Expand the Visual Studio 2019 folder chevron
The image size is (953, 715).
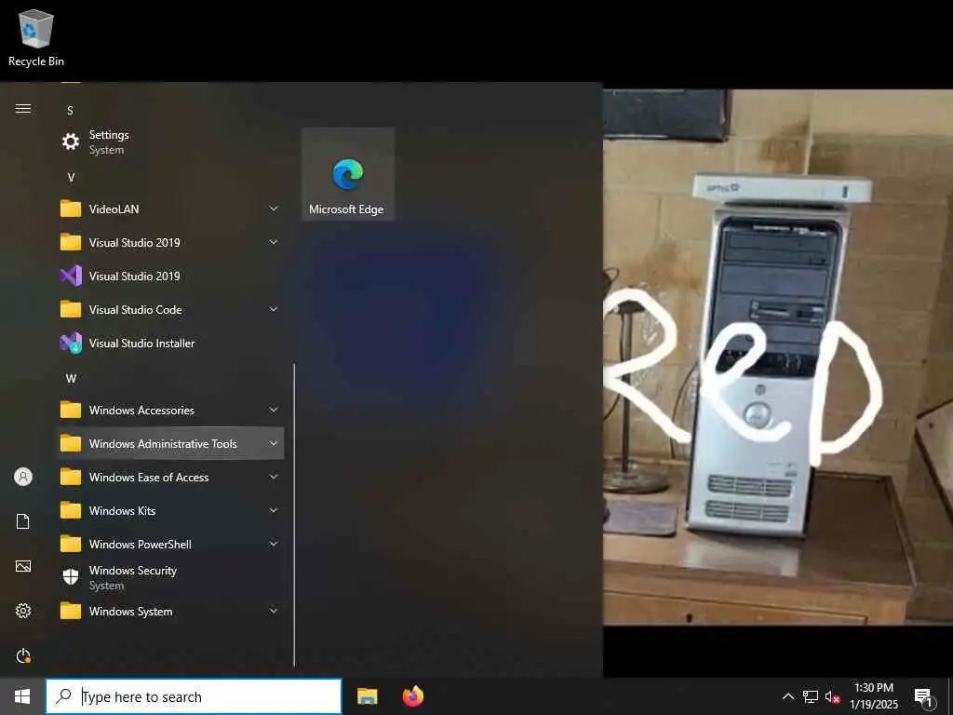tap(274, 243)
